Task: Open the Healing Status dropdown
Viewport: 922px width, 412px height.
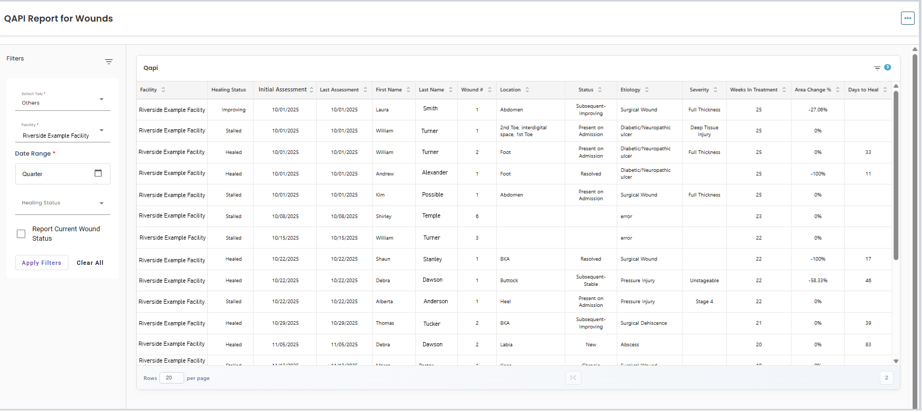Action: (63, 203)
